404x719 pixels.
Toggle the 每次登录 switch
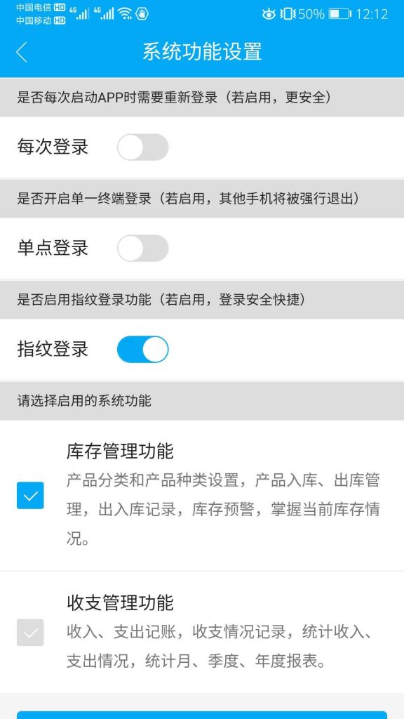click(x=143, y=147)
